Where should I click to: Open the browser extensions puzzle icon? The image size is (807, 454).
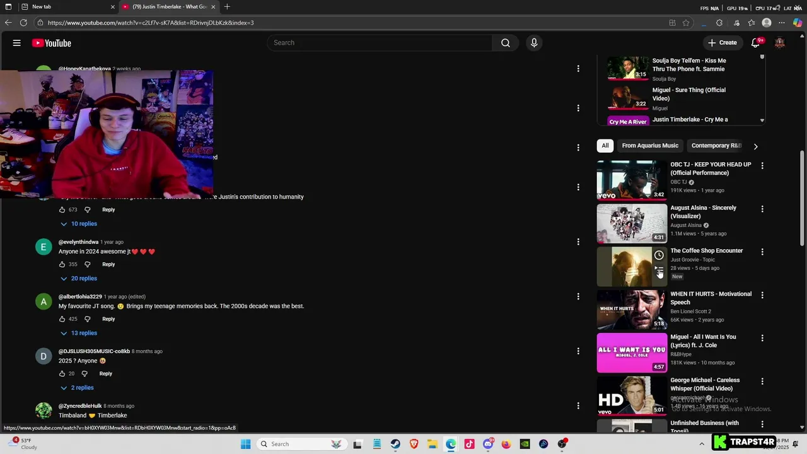pyautogui.click(x=719, y=23)
